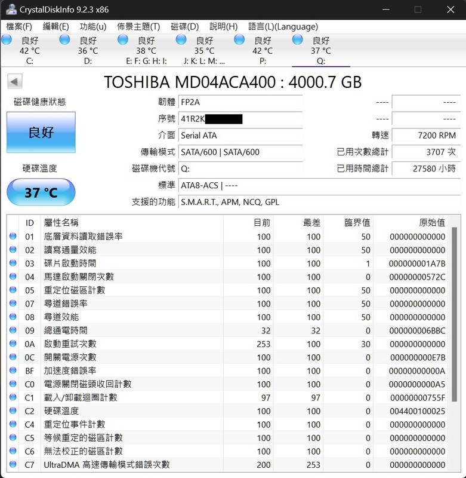Maximize the CrystalDiskInfo window
This screenshot has width=466, height=478.
pos(418,10)
